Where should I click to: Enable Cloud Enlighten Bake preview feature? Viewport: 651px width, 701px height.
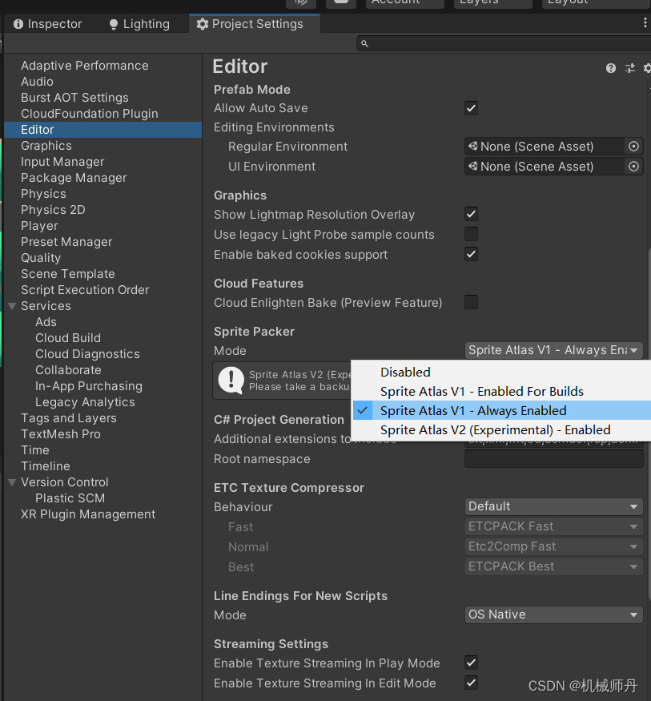pyautogui.click(x=472, y=302)
